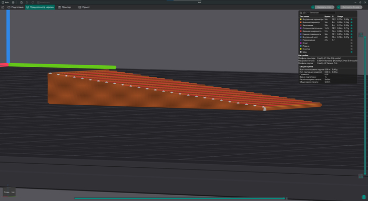Click the Creality K1 Max printer profile value

[329, 58]
